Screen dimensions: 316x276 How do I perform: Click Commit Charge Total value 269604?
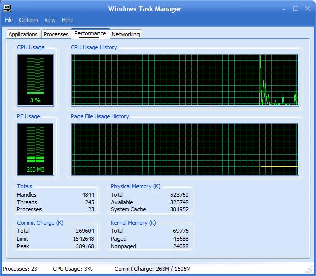tap(85, 231)
